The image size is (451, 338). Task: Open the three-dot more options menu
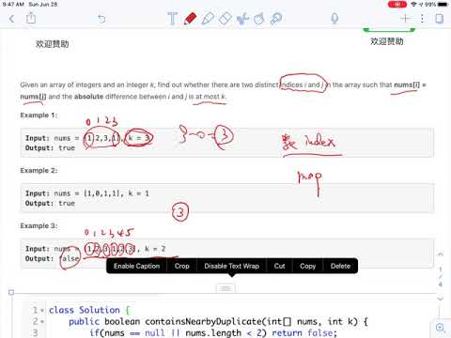(422, 19)
